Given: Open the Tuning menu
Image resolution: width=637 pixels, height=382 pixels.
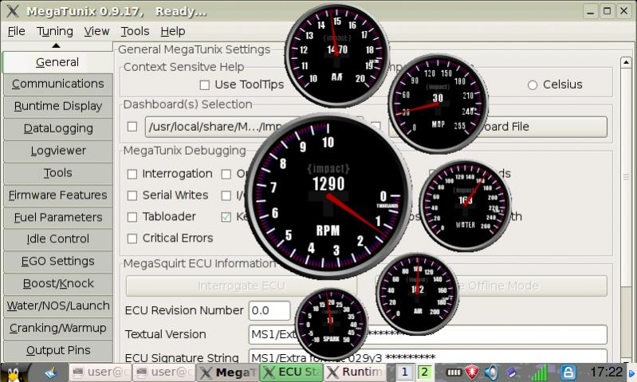Looking at the screenshot, I should click(54, 31).
